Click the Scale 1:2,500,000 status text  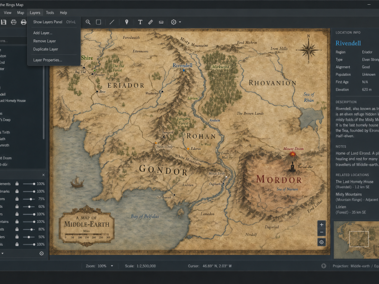[140, 266]
